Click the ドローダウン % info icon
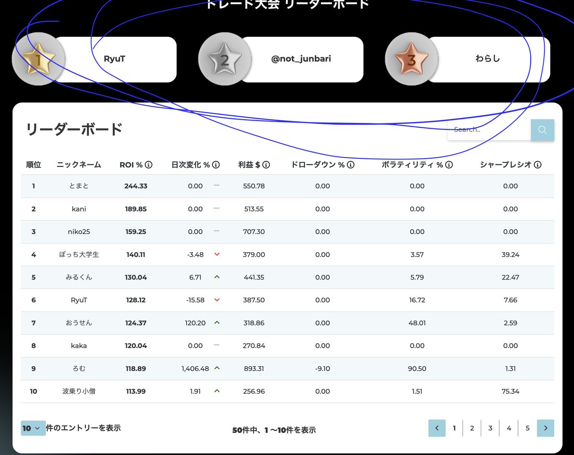 (x=351, y=165)
